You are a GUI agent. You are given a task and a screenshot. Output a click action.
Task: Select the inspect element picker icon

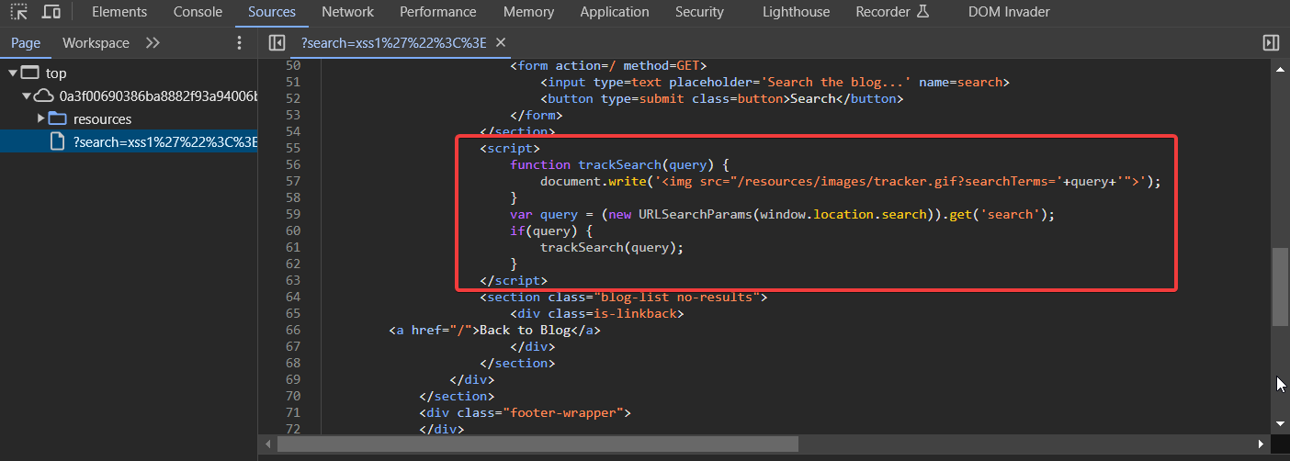click(18, 12)
